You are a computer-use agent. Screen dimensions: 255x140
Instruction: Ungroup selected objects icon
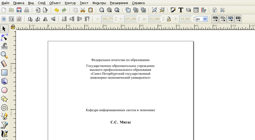[x=162, y=10]
